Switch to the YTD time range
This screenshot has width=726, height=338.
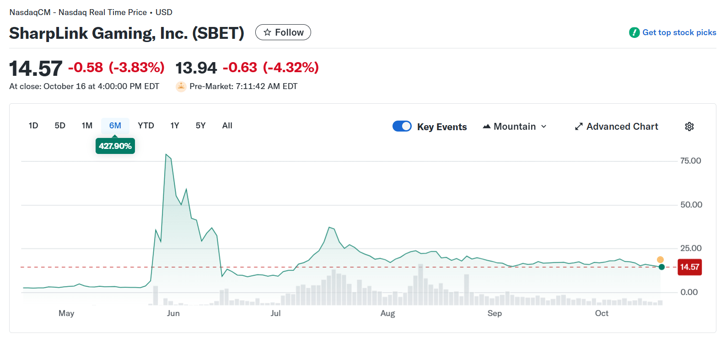tap(146, 126)
